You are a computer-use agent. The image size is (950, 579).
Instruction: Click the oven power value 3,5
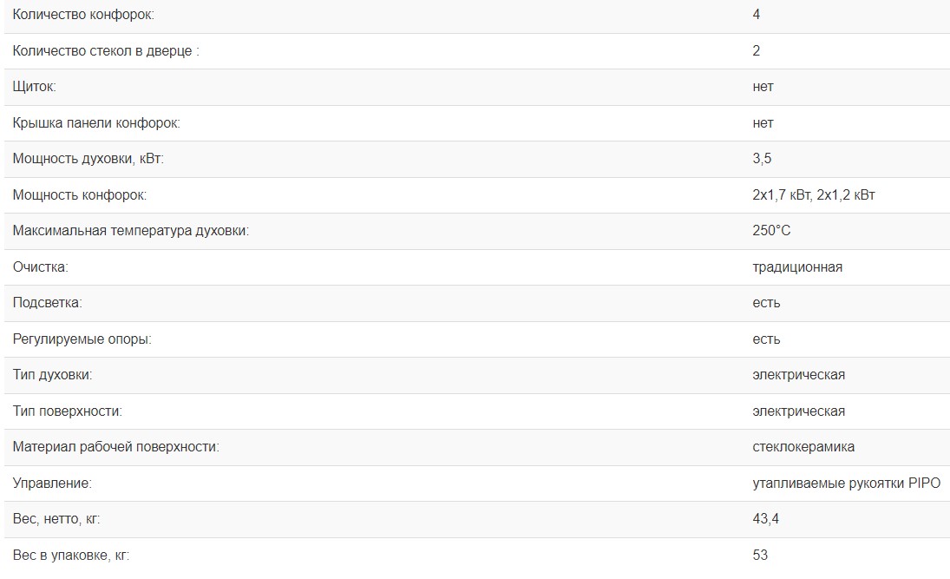click(x=762, y=159)
